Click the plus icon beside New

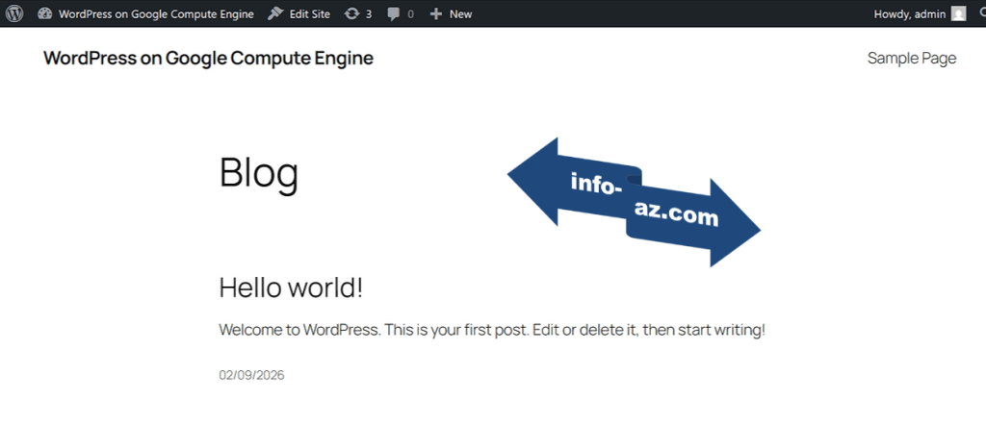[x=436, y=14]
